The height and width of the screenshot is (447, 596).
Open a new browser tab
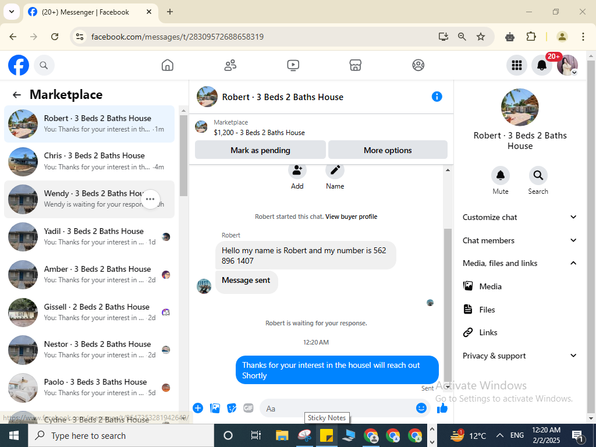coord(170,12)
